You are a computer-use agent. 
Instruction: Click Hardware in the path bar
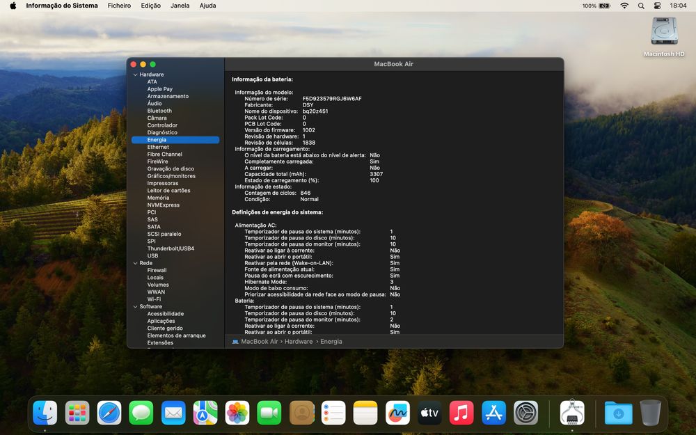pyautogui.click(x=299, y=341)
